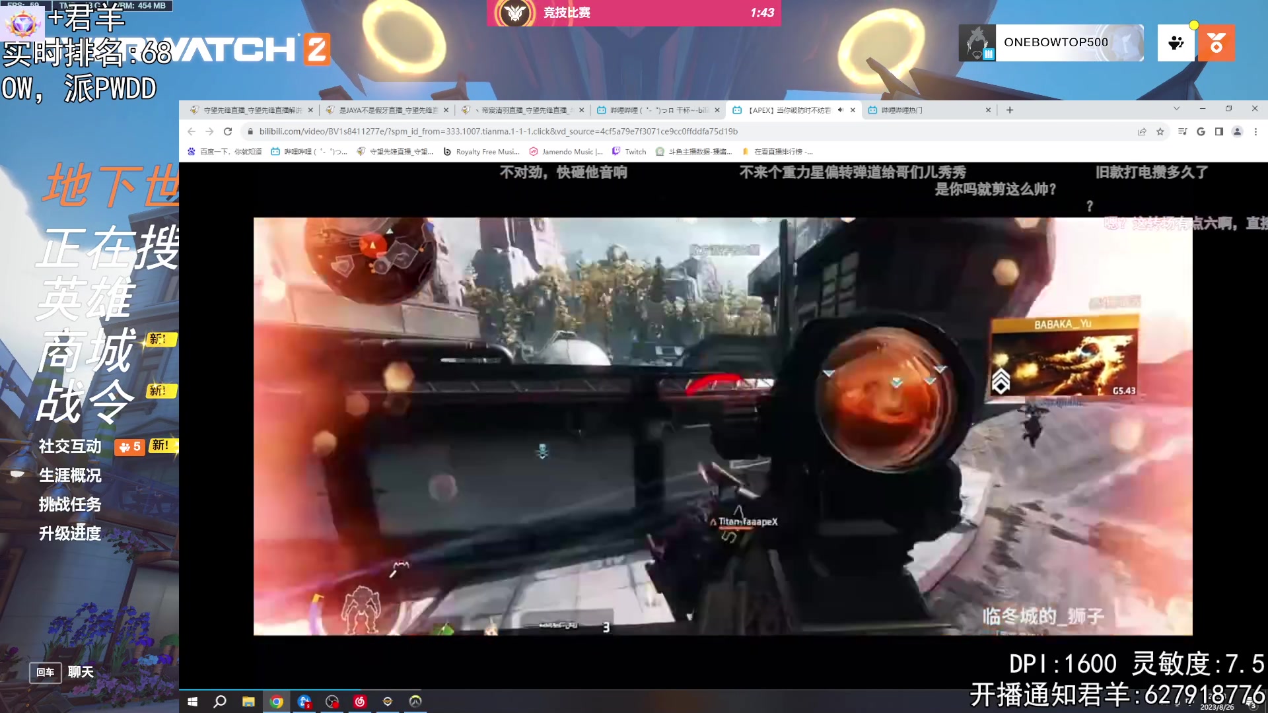
Task: Expand Chrome tab search chevron
Action: pyautogui.click(x=1176, y=108)
